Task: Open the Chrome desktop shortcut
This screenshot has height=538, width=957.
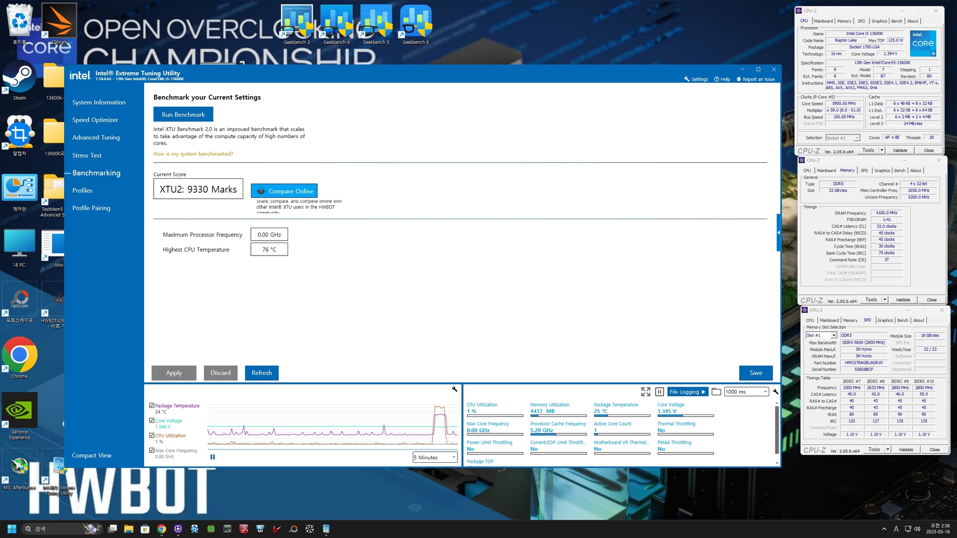Action: (x=19, y=357)
